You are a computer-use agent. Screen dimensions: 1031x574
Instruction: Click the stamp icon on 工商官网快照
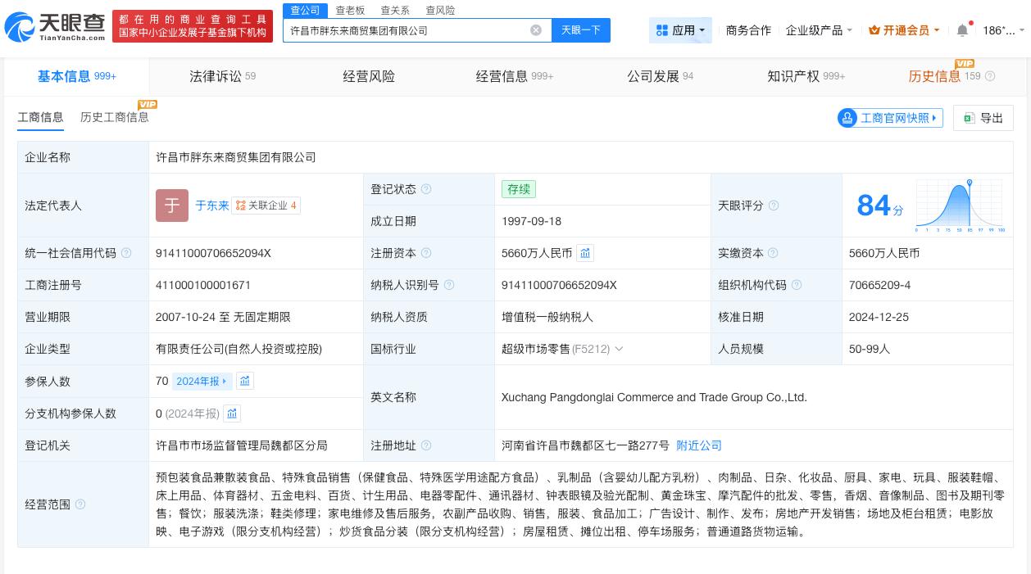click(x=847, y=118)
